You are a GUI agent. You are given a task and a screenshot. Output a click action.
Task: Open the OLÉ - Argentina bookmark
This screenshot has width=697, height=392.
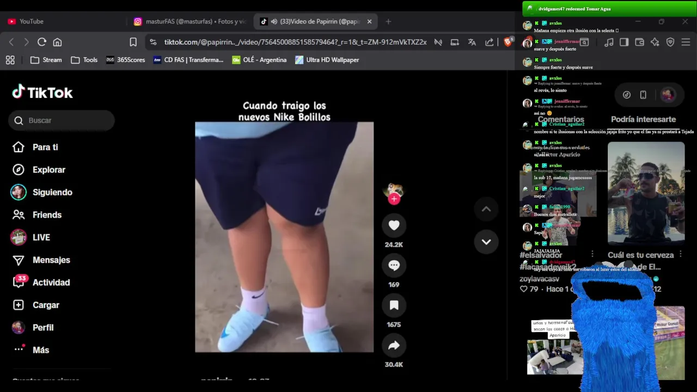coord(259,60)
